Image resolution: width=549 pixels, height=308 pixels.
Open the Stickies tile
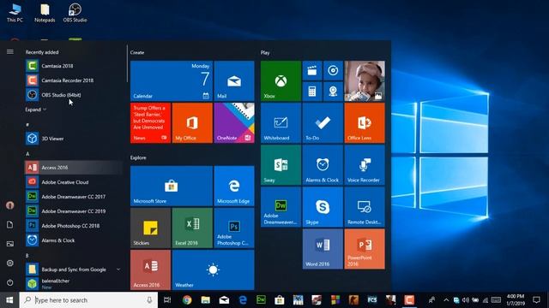coord(150,228)
